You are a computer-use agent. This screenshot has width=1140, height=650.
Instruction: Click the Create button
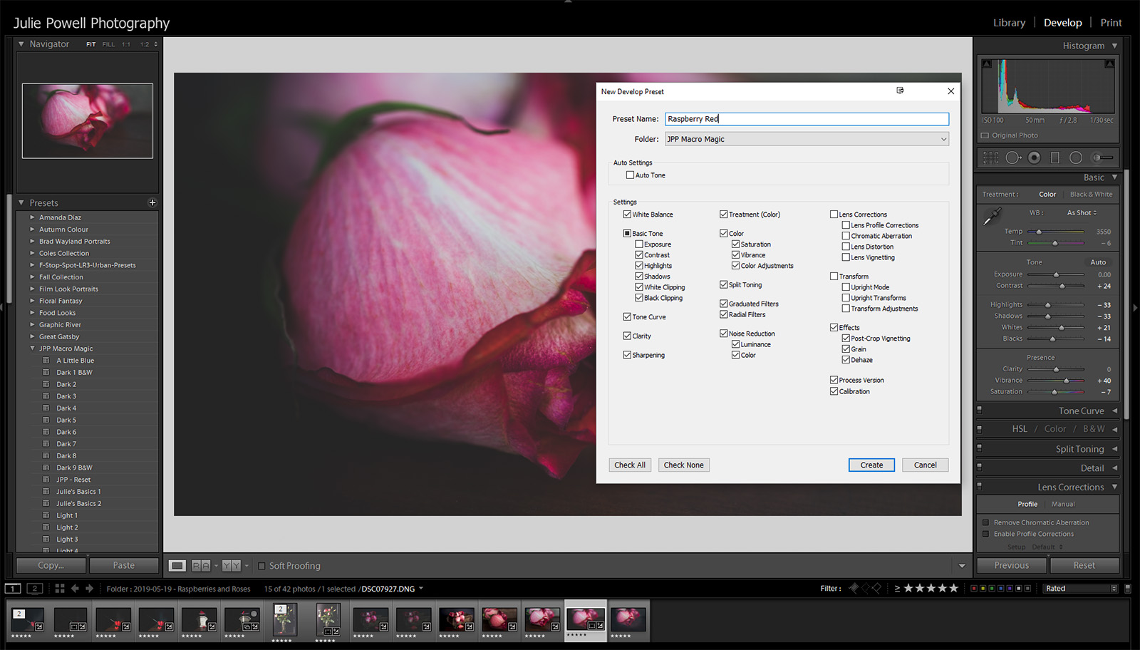(x=871, y=465)
